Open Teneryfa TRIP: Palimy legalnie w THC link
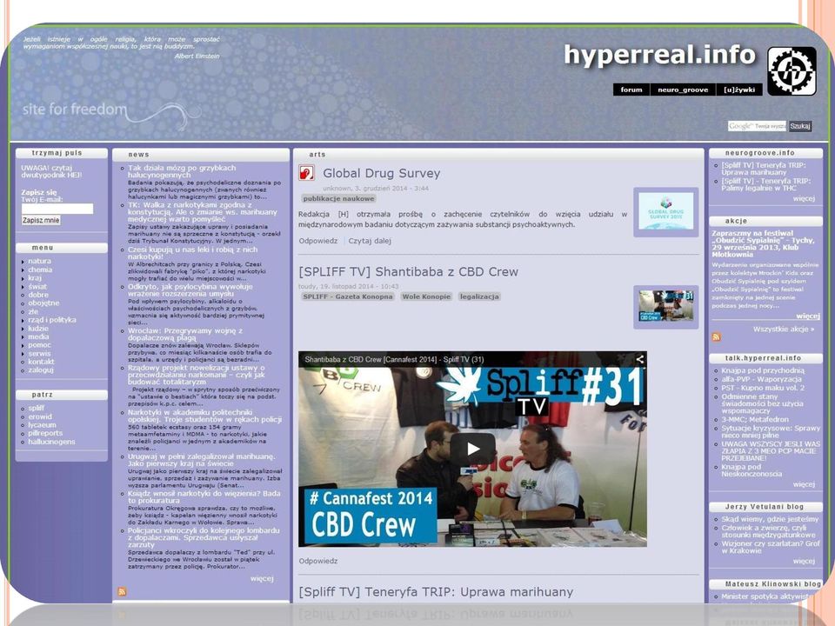 765,184
